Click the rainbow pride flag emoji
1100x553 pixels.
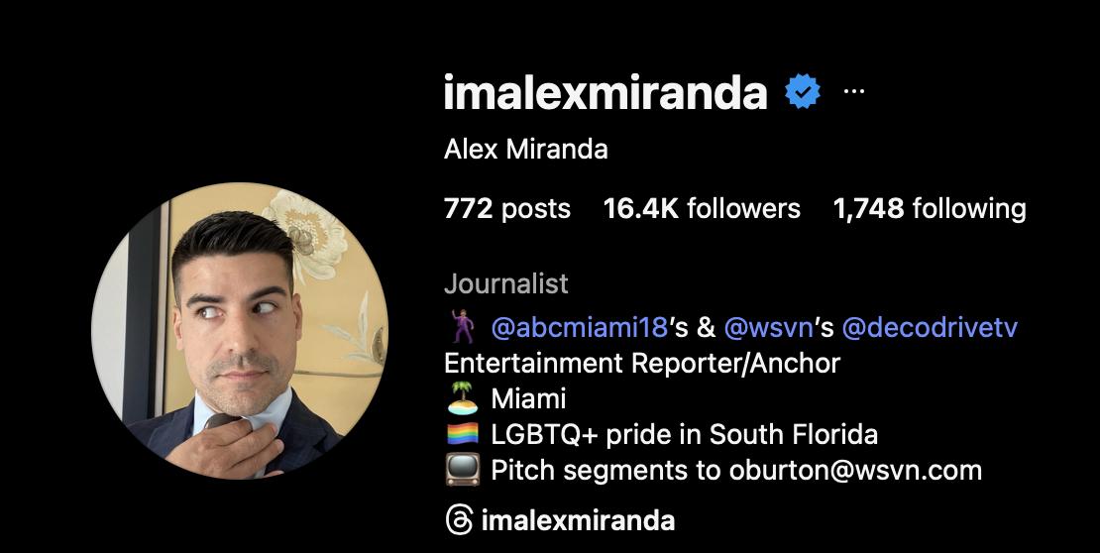463,434
